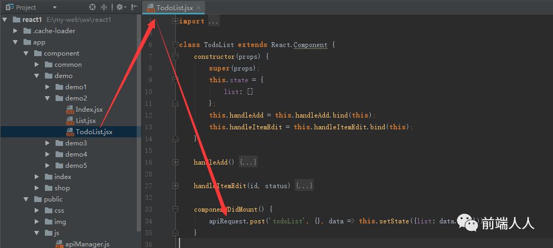Expand the img folder
The image size is (553, 248).
(37, 222)
